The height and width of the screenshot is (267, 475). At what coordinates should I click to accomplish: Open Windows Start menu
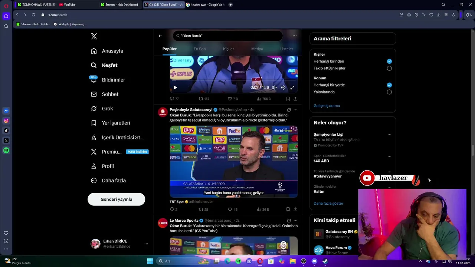click(150, 261)
